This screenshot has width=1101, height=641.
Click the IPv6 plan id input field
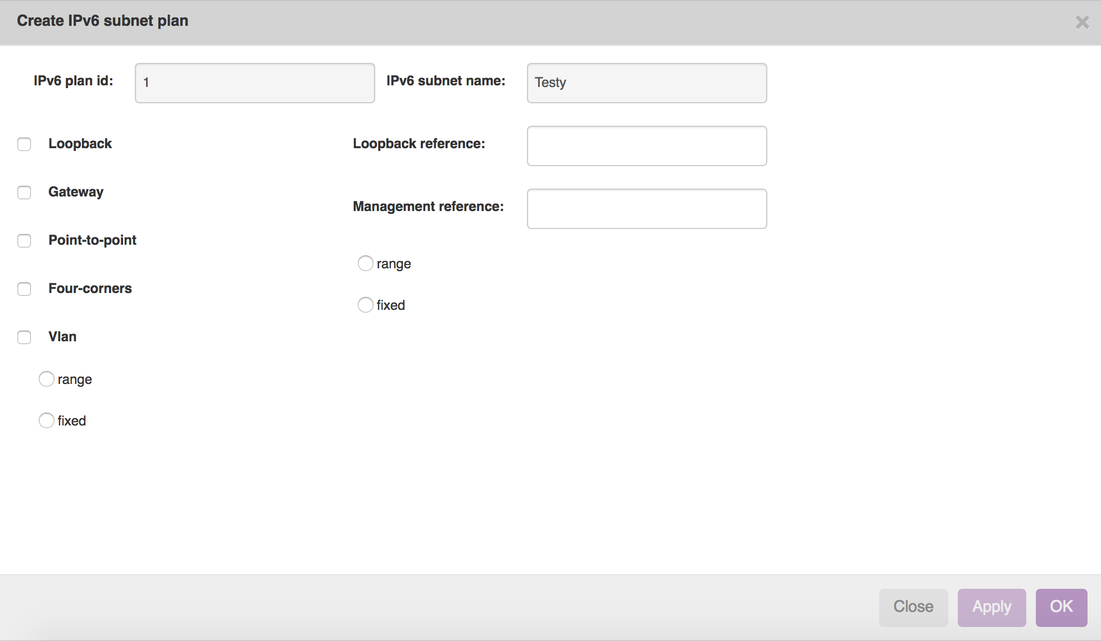(x=254, y=83)
